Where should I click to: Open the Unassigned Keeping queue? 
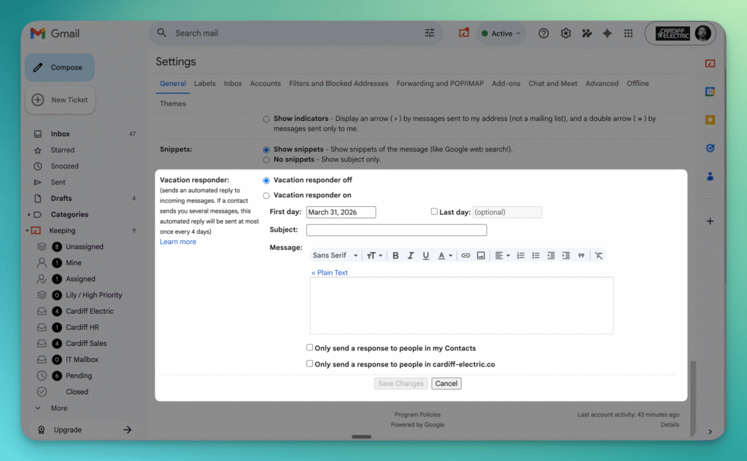[83, 246]
